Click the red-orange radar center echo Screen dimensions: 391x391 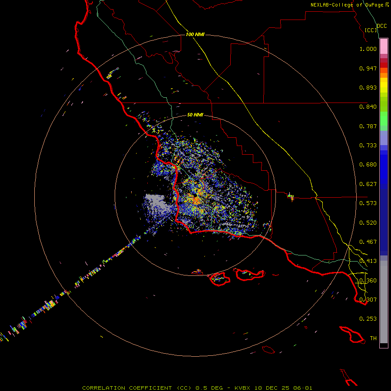[x=196, y=200]
